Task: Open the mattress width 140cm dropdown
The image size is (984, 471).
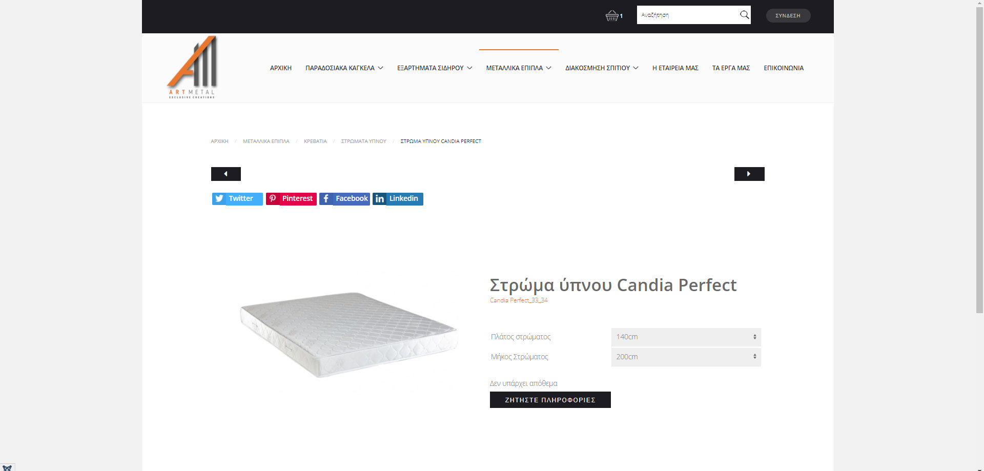Action: (x=686, y=337)
